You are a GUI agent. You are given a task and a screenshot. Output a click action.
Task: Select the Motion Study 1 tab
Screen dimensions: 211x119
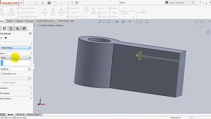(34, 115)
